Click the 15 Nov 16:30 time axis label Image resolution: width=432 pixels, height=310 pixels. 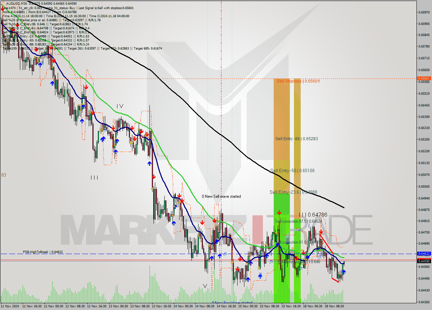292,306
